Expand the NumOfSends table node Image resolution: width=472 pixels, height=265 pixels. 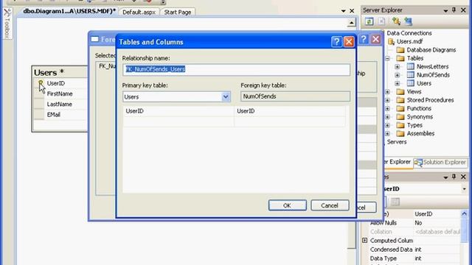click(398, 75)
